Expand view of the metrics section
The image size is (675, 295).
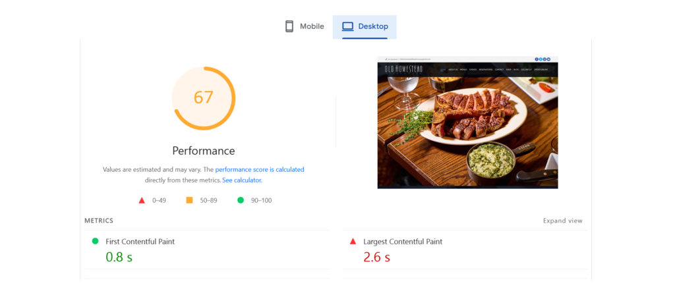coord(562,221)
